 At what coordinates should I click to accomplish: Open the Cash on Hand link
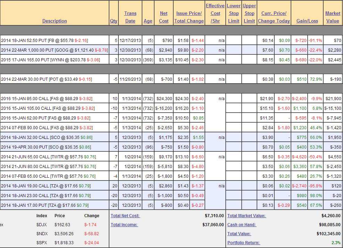(242, 224)
